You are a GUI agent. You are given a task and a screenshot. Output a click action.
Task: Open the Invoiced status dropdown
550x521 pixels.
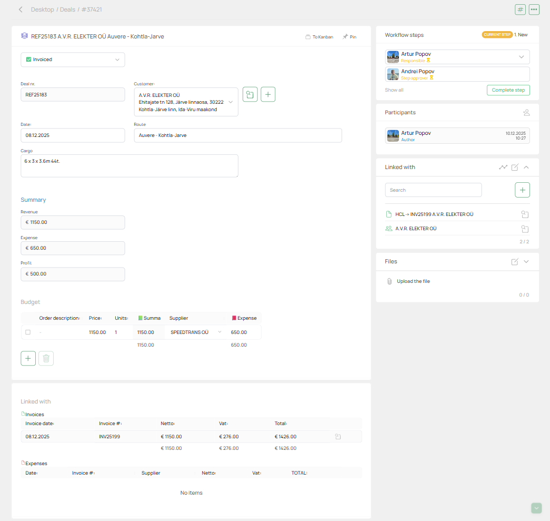pyautogui.click(x=73, y=60)
